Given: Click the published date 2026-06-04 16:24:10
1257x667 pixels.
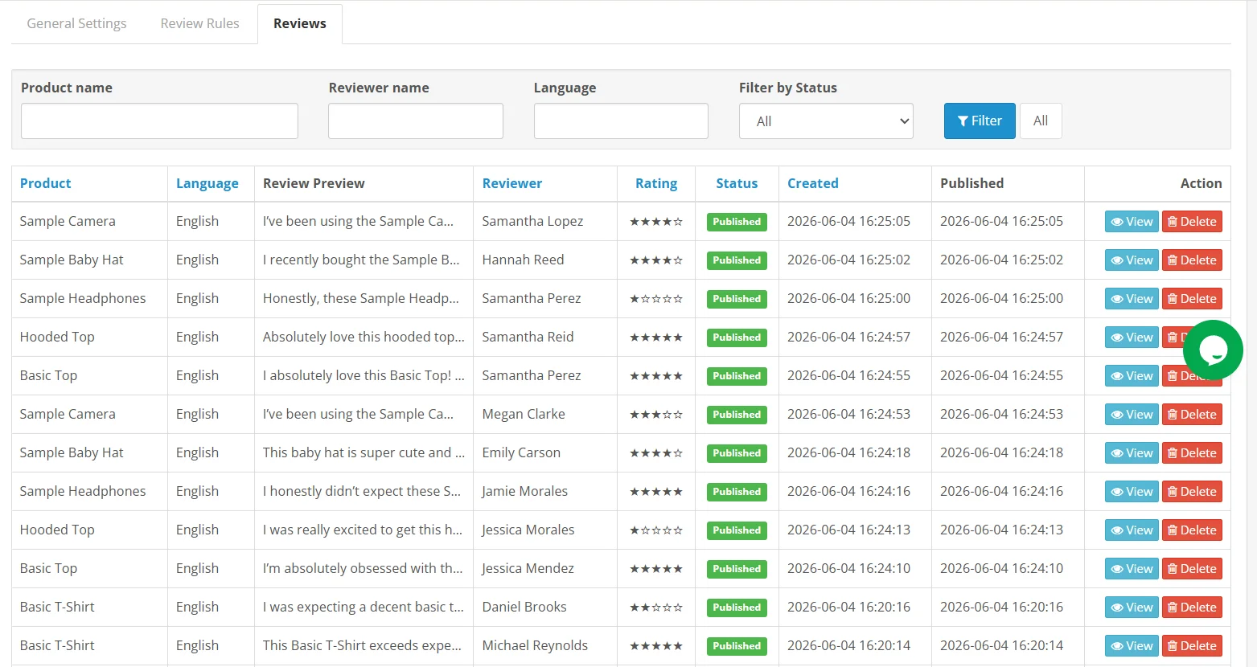Looking at the screenshot, I should [1001, 568].
